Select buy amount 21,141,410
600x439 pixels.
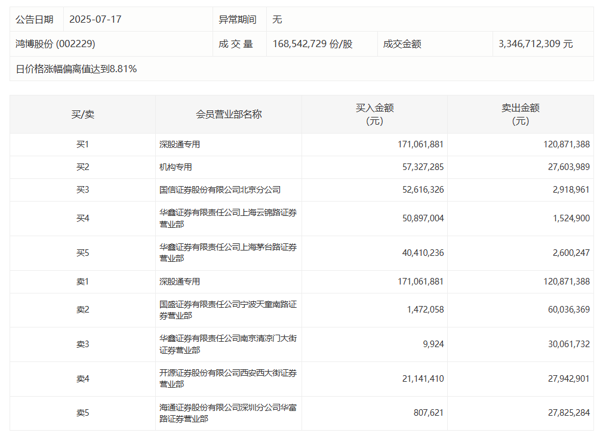coord(423,379)
